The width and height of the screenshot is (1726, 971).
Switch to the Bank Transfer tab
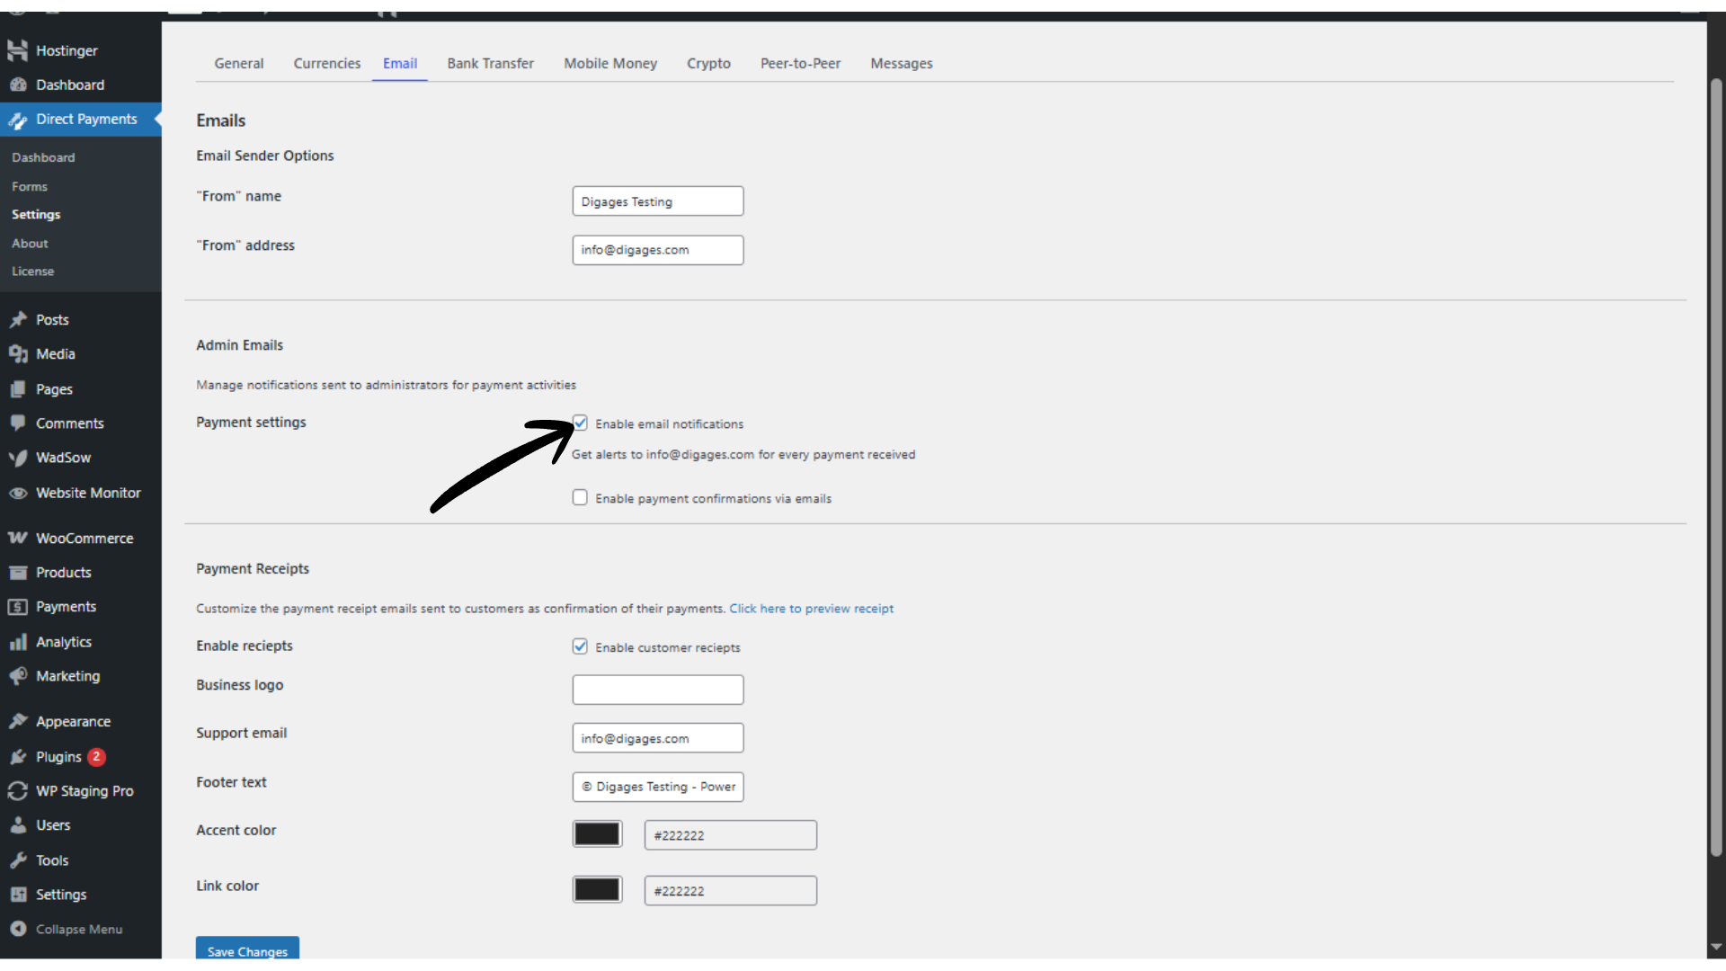[490, 64]
